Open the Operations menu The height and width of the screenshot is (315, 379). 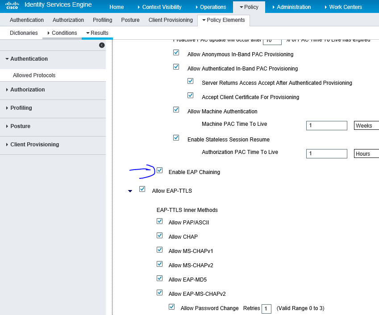[x=211, y=7]
